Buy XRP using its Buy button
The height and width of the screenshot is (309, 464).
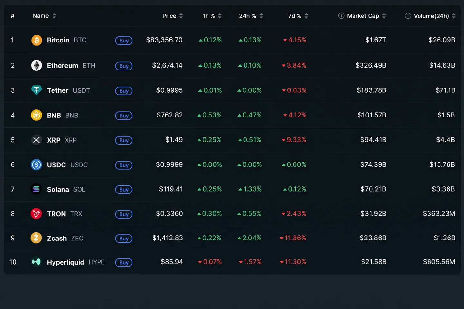pyautogui.click(x=124, y=140)
